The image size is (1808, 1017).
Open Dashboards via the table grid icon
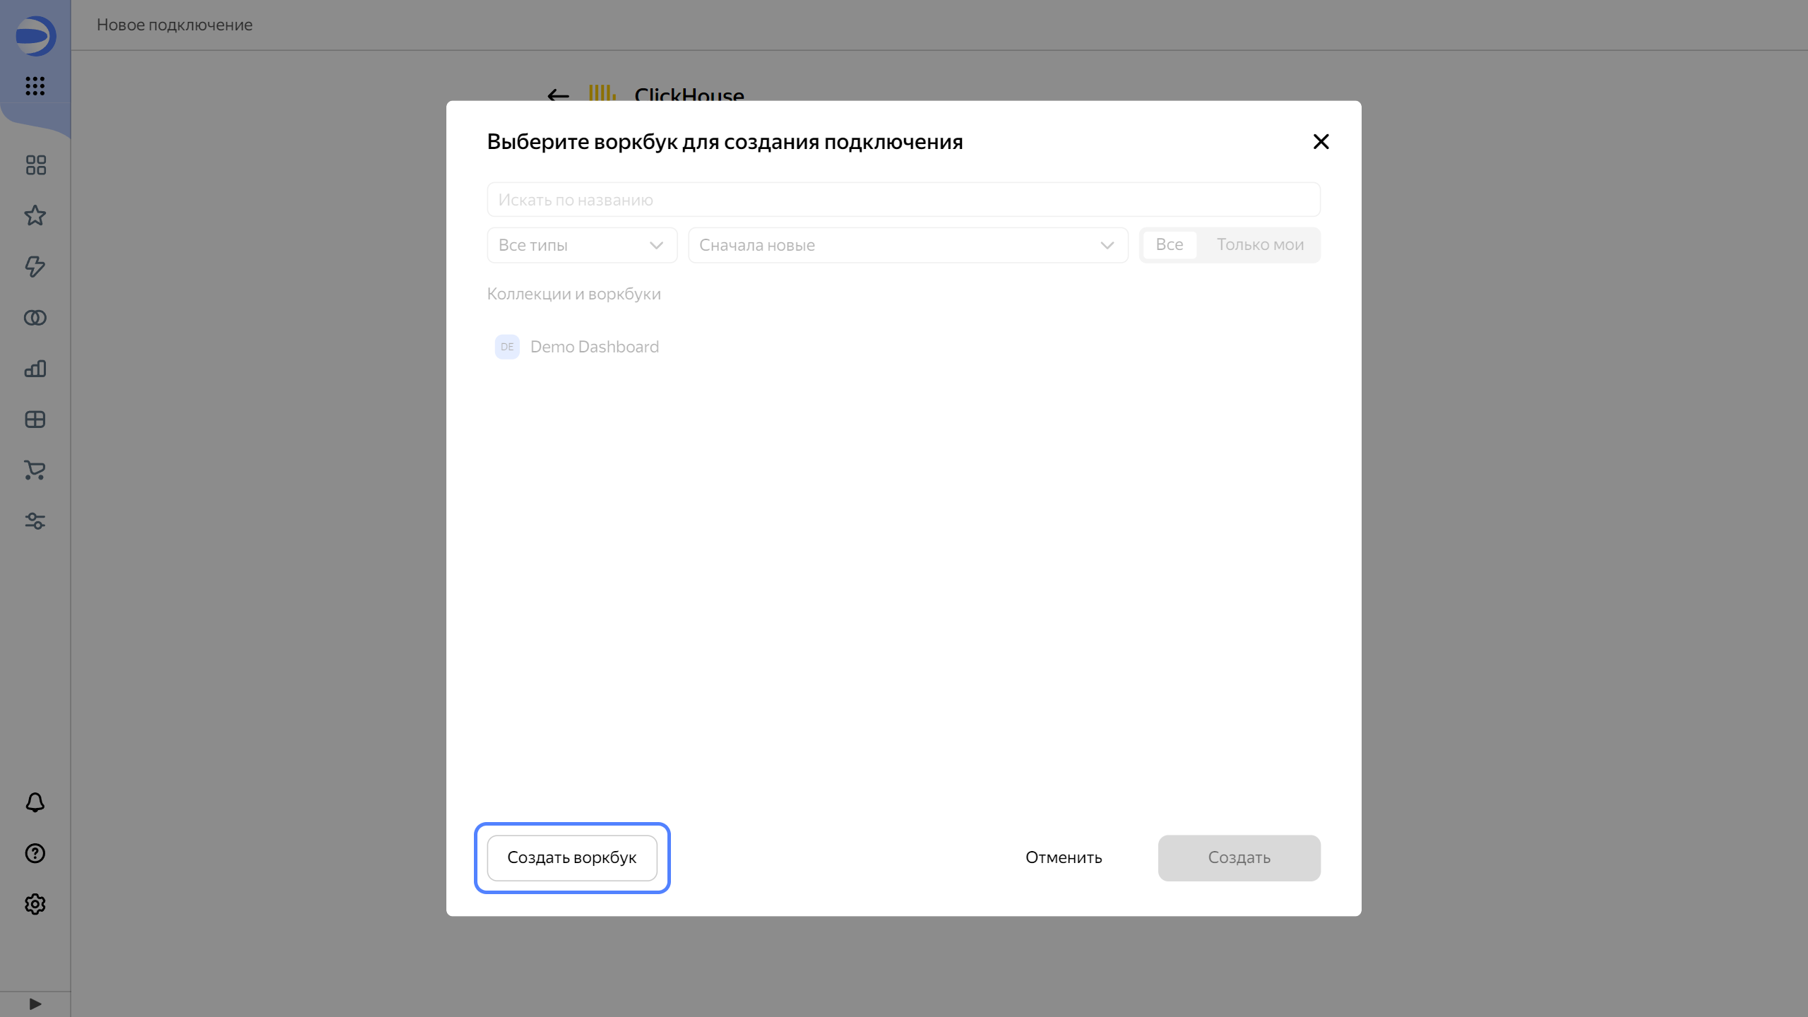35,419
